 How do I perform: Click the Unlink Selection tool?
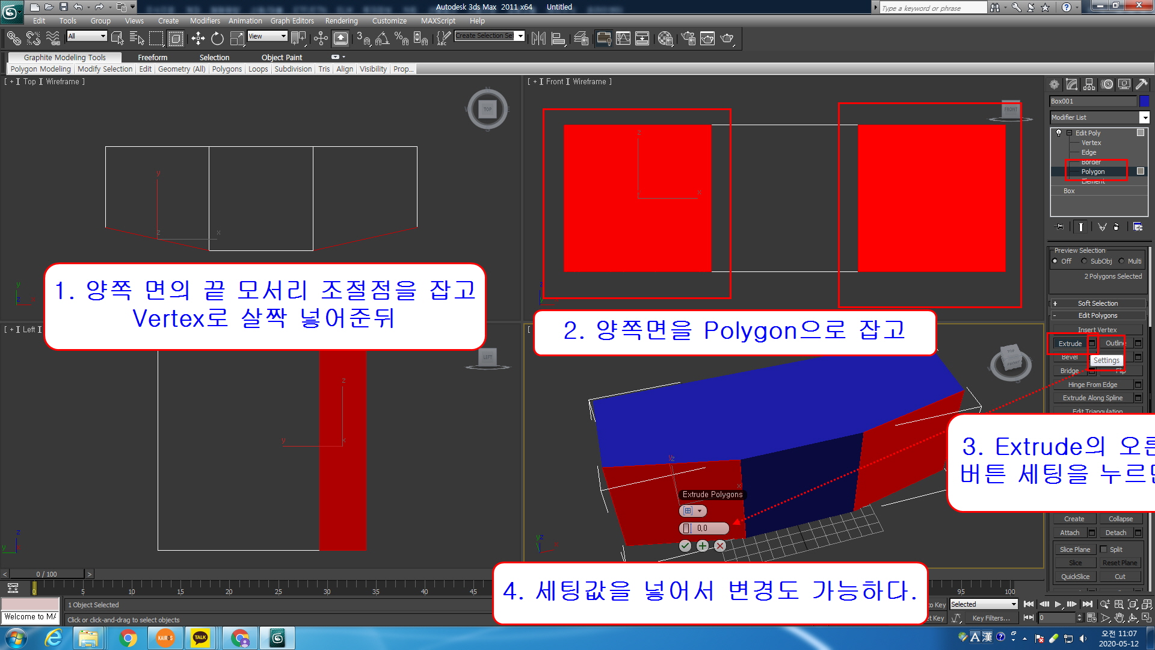click(x=33, y=39)
